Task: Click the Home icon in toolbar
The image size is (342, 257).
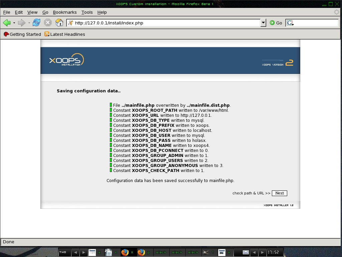Action: (59, 23)
